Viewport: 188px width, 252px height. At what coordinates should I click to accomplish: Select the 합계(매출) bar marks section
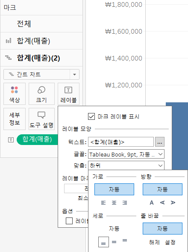pyautogui.click(x=41, y=41)
